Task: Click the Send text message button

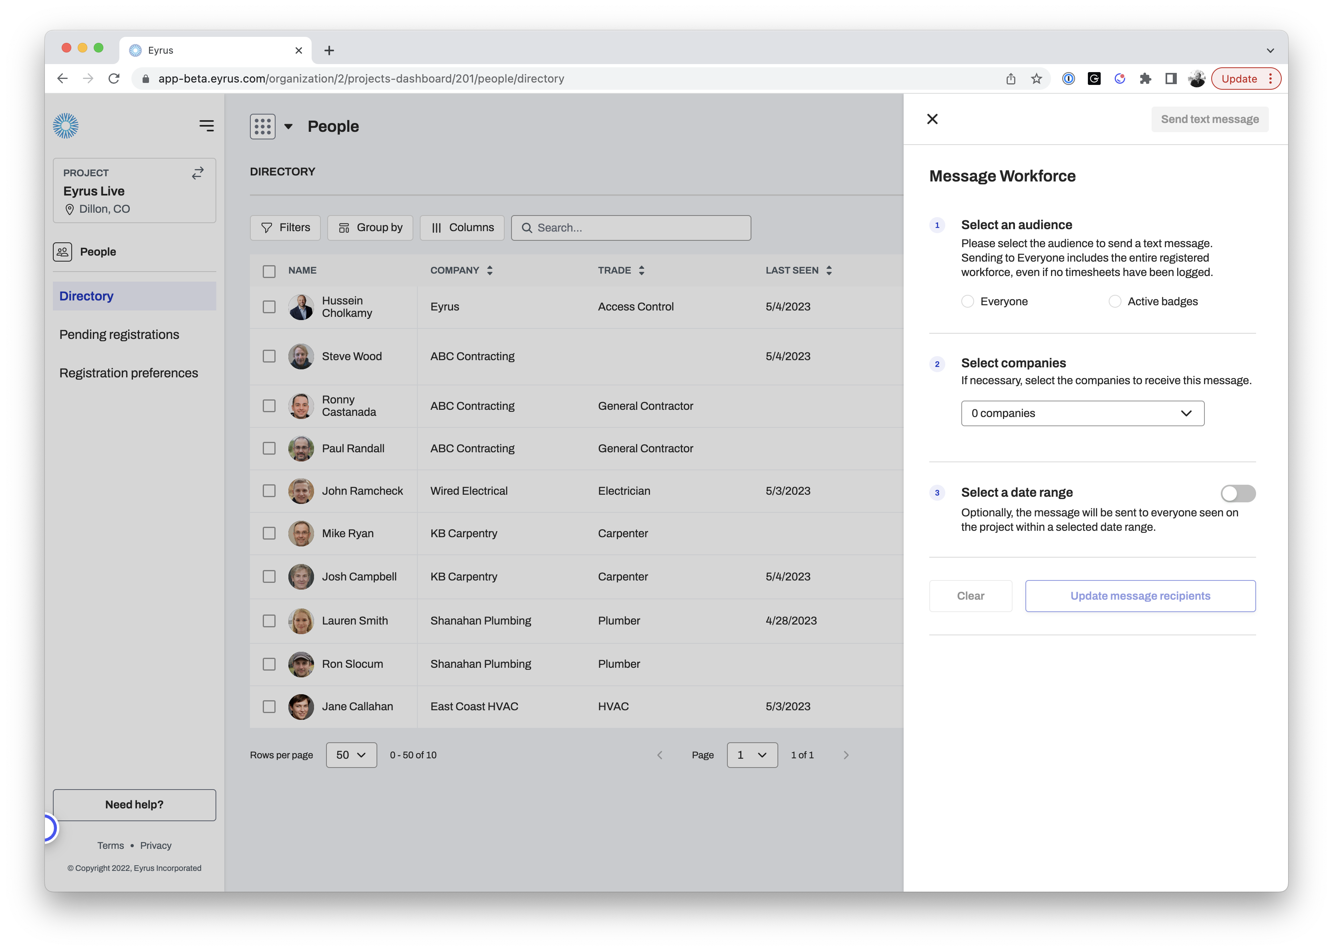Action: click(x=1210, y=119)
